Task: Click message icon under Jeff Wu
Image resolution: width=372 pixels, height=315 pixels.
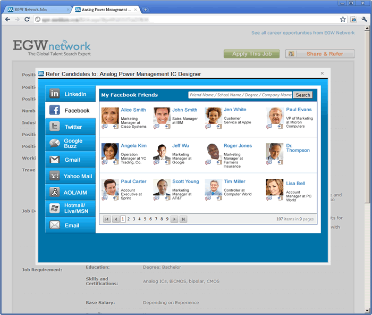Action: point(156,162)
